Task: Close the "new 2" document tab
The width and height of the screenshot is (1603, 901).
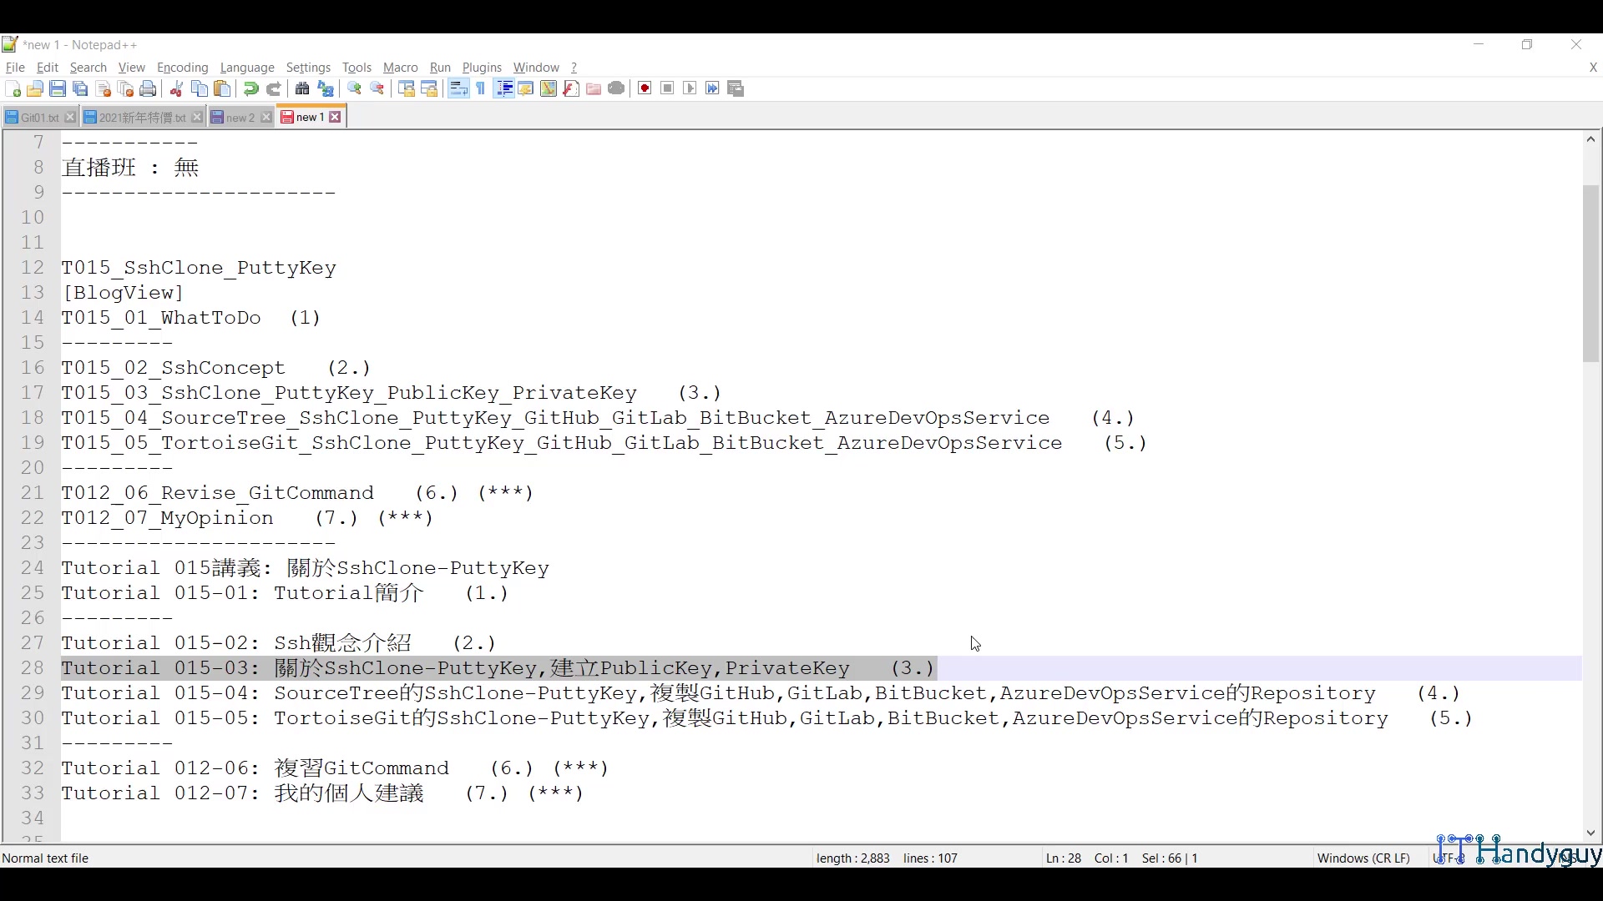Action: point(265,117)
